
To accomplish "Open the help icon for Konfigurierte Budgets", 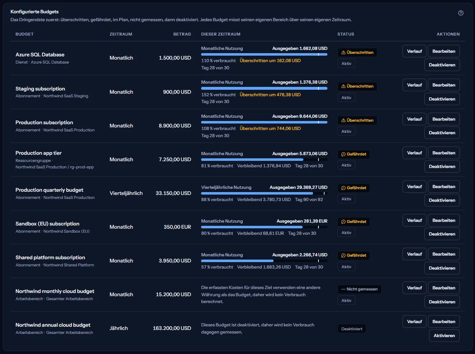I will [461, 13].
